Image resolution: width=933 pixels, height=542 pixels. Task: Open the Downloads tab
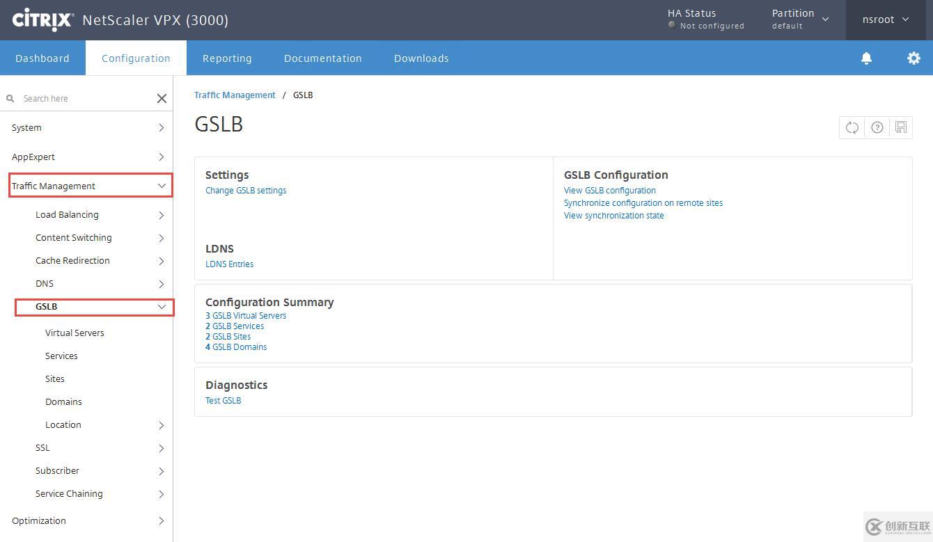(x=421, y=58)
